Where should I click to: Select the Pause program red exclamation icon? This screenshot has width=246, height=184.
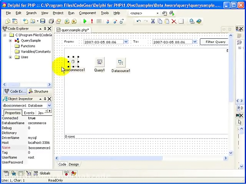[x=91, y=21]
